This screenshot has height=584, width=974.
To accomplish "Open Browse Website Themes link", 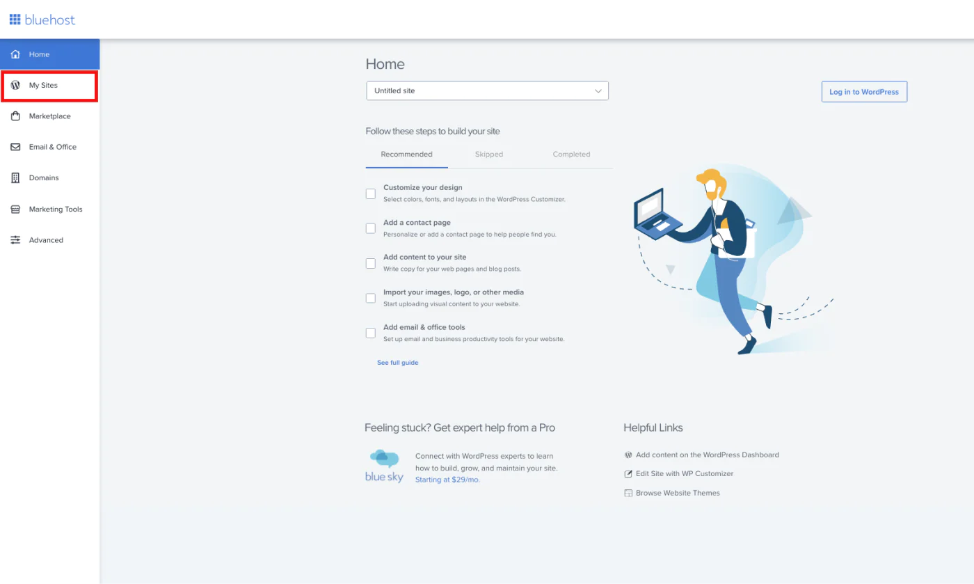I will [x=678, y=493].
